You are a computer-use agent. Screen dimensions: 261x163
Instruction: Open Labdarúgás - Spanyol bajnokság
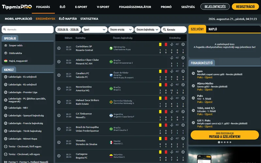(26, 115)
